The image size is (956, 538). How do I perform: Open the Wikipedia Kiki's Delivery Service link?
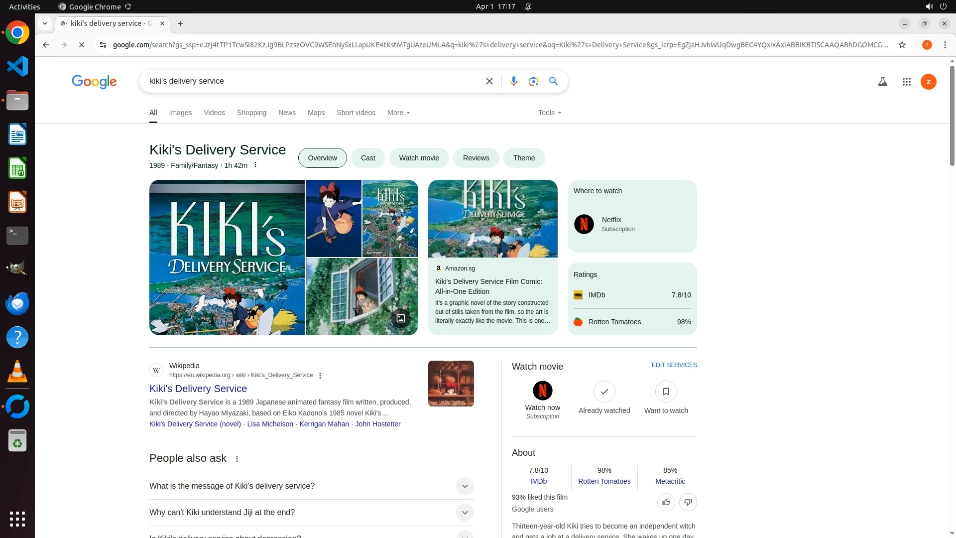(198, 389)
